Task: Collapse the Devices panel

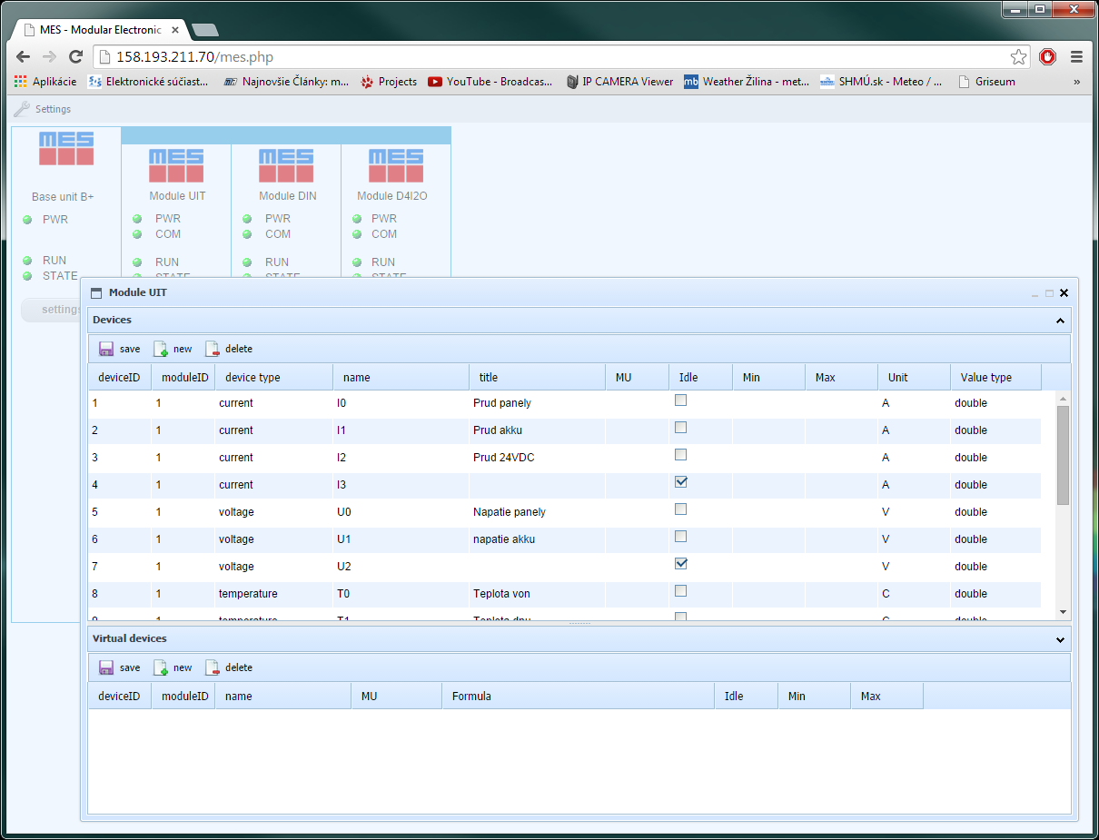Action: (x=1060, y=321)
